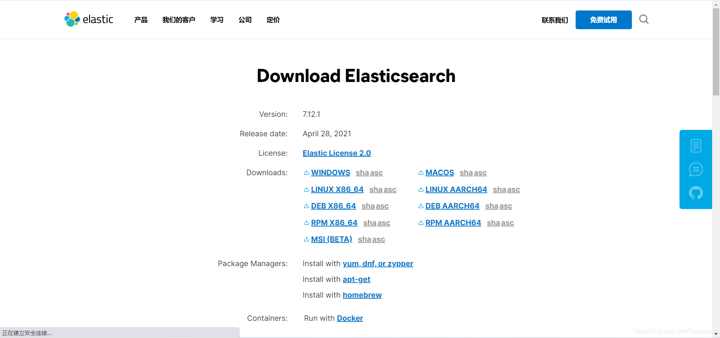Open the 学习 menu
Image resolution: width=720 pixels, height=338 pixels.
217,20
